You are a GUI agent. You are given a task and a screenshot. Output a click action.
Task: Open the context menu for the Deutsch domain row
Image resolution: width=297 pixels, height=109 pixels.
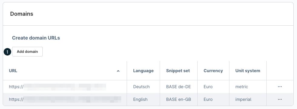[280, 87]
